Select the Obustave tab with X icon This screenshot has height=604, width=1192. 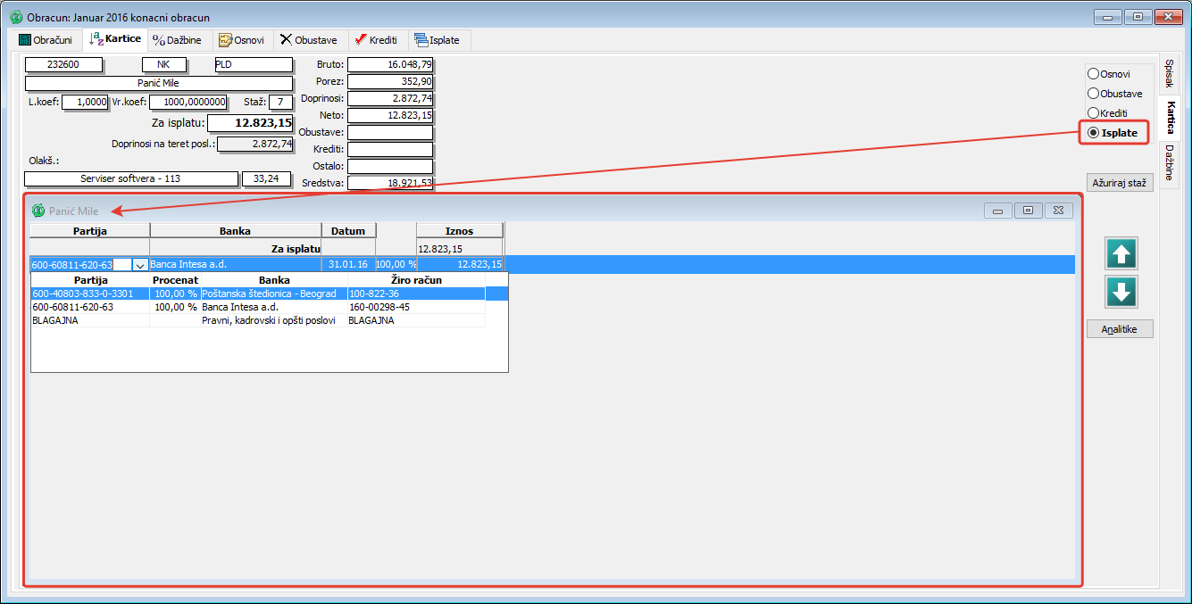click(308, 40)
